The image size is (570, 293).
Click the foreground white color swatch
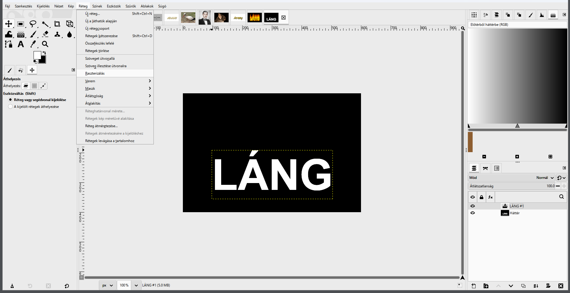(x=37, y=55)
